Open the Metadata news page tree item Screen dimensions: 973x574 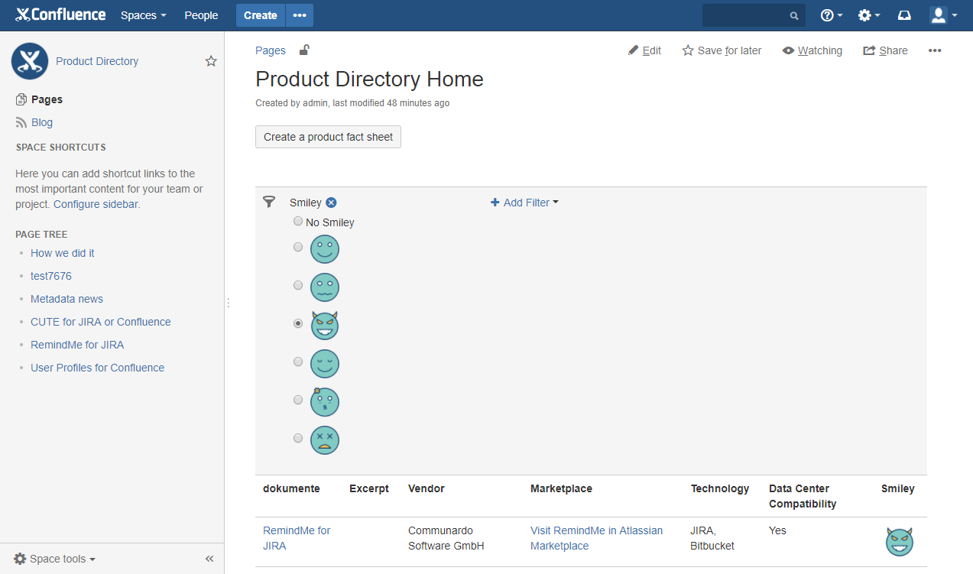pyautogui.click(x=66, y=299)
